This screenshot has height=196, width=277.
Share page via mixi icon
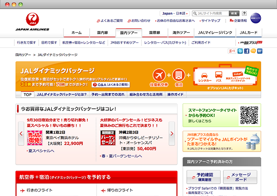[x=253, y=51]
